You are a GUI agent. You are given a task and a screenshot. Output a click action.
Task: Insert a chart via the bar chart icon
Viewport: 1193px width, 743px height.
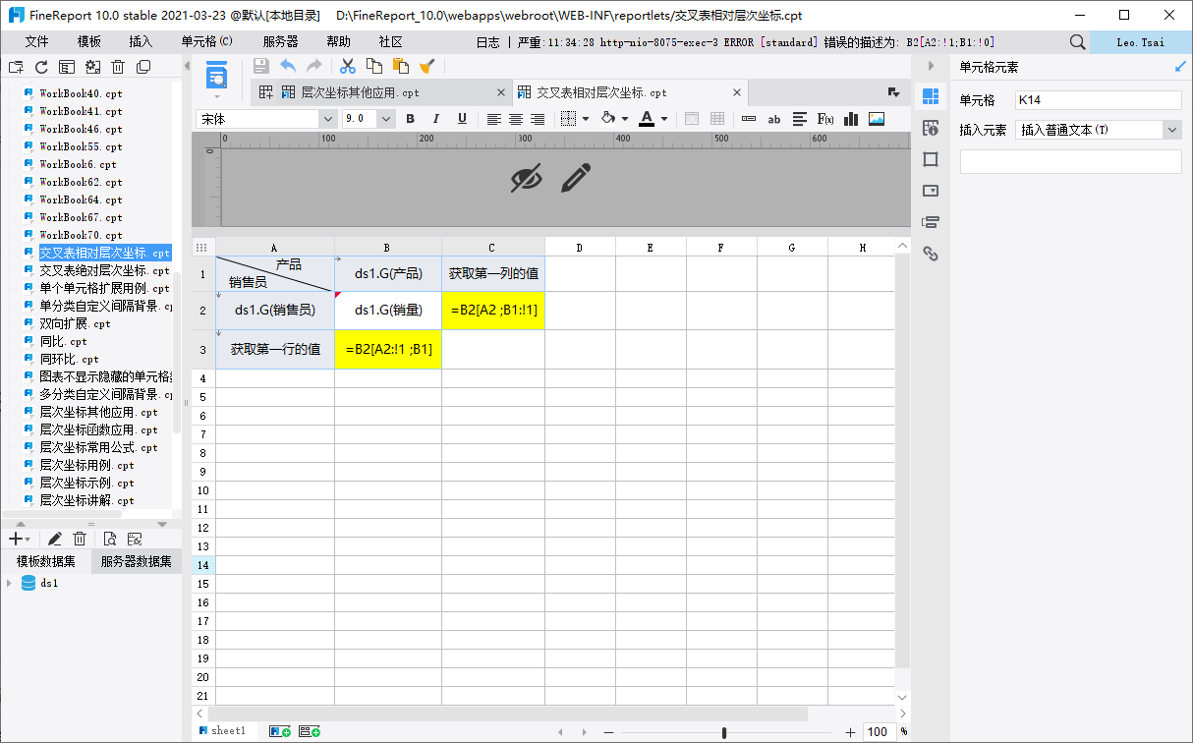(851, 119)
